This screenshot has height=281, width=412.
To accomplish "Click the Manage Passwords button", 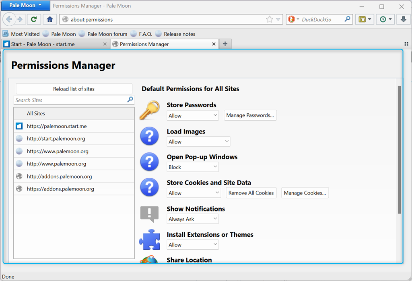I will pos(250,115).
